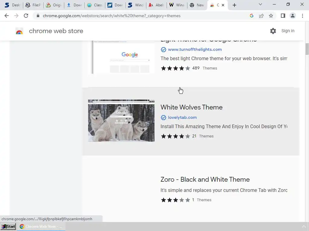
Task: Click 'Install This Amazing Theme' description
Action: (224, 127)
